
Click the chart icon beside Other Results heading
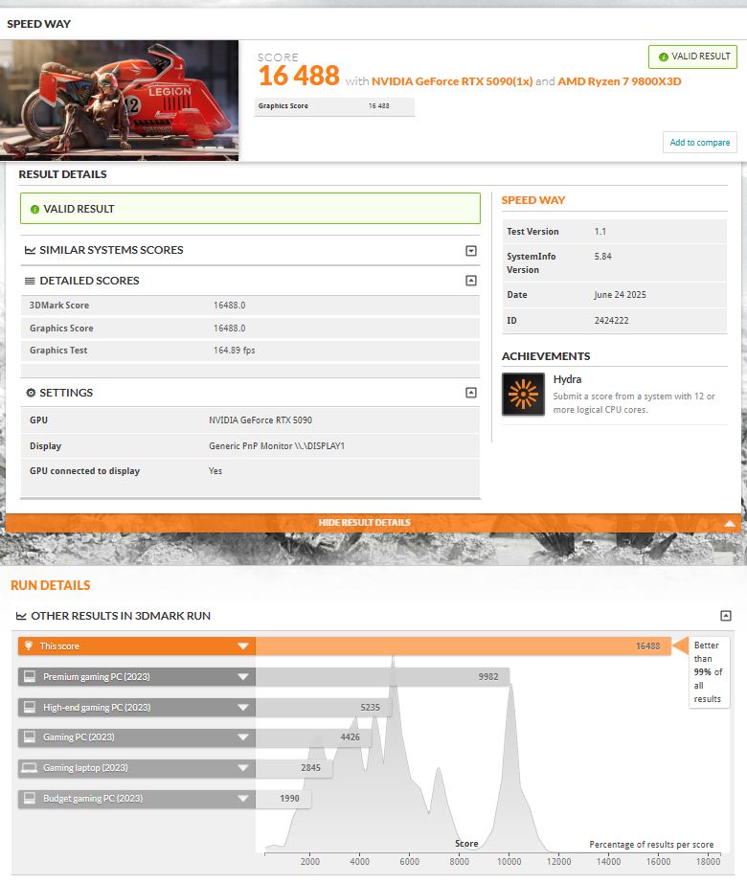tap(21, 616)
